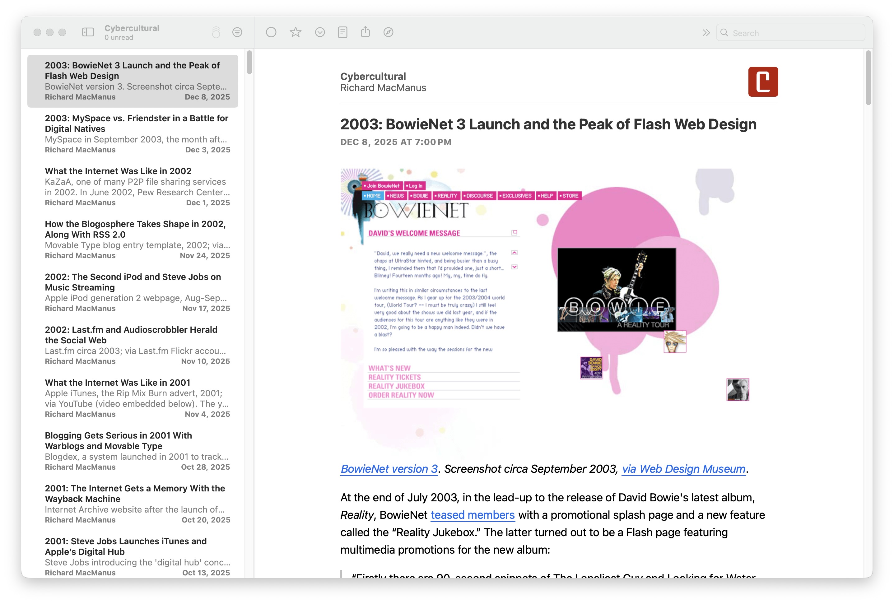Toggle the sidebar visibility button
The width and height of the screenshot is (894, 604).
(x=88, y=32)
